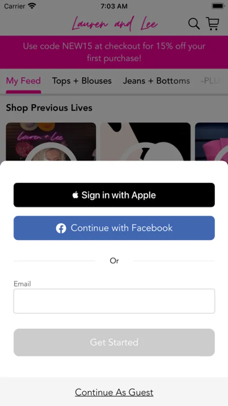Tap the Wi-Fi status icon
This screenshot has width=228, height=406.
[32, 6]
